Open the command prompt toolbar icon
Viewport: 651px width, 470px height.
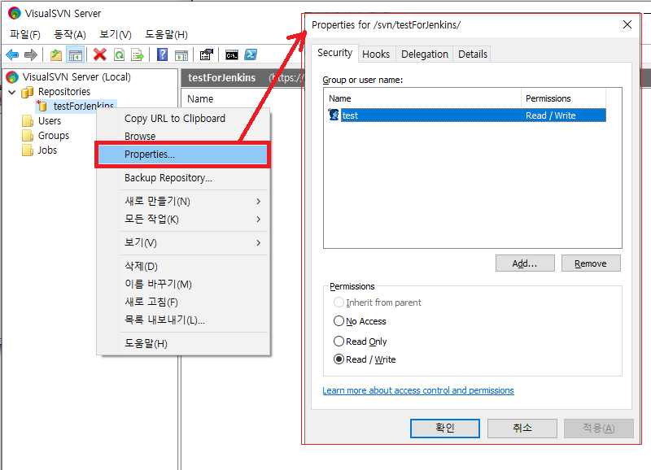coord(232,54)
